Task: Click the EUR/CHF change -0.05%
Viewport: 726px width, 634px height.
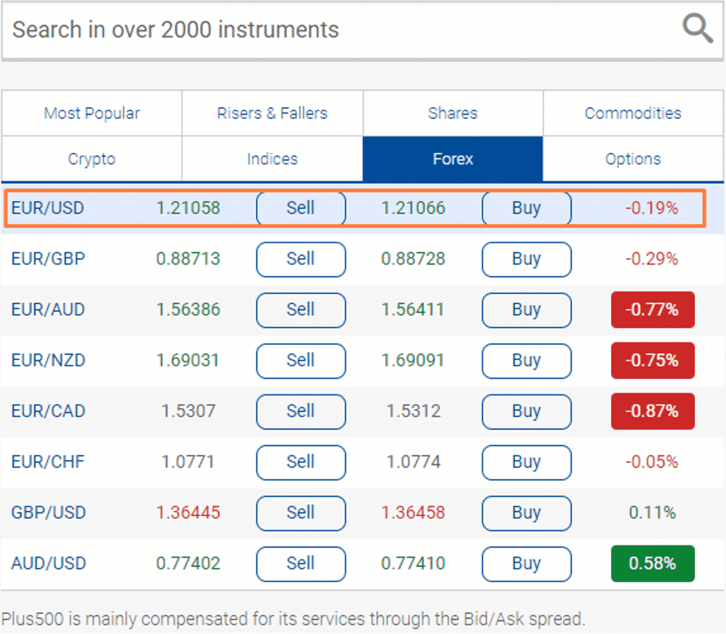Action: click(652, 462)
